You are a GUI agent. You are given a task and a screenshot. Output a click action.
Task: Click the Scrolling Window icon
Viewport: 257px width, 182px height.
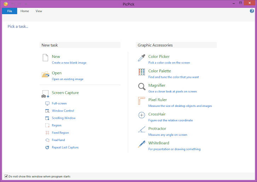[47, 118]
